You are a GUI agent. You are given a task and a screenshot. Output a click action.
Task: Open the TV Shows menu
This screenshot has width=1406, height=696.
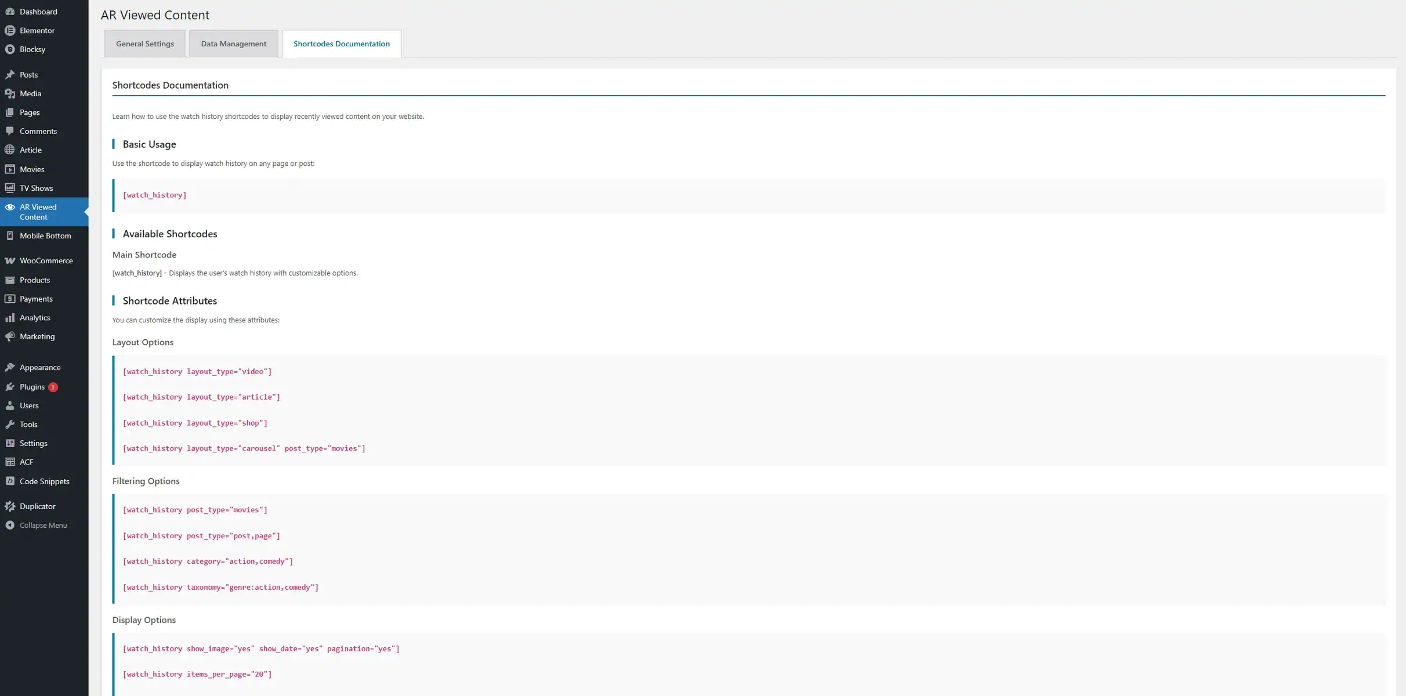tap(36, 188)
